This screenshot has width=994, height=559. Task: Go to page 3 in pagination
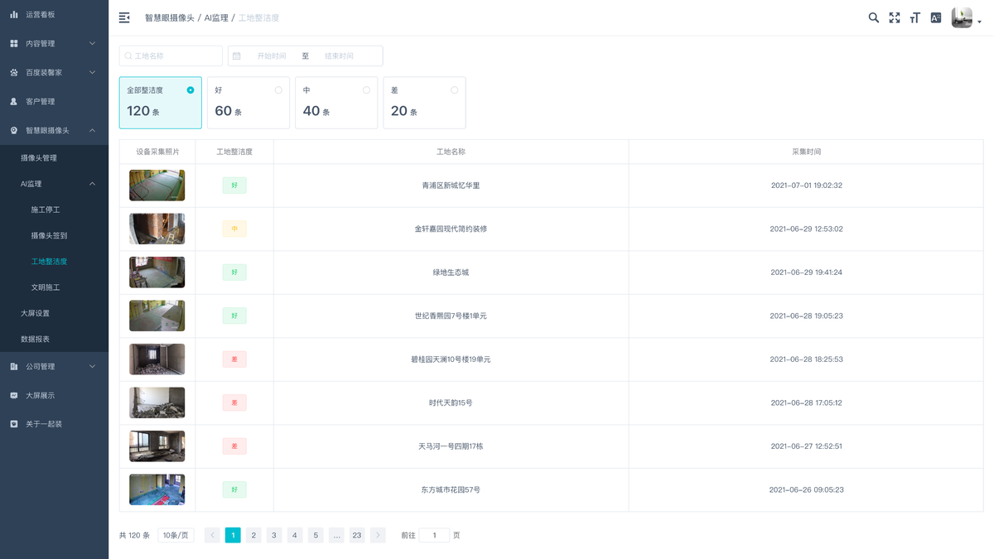274,535
